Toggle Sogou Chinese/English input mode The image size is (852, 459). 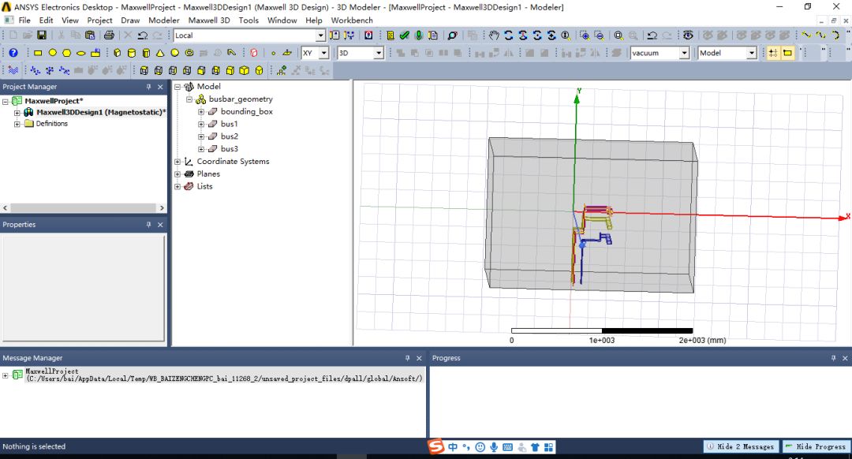pyautogui.click(x=453, y=447)
